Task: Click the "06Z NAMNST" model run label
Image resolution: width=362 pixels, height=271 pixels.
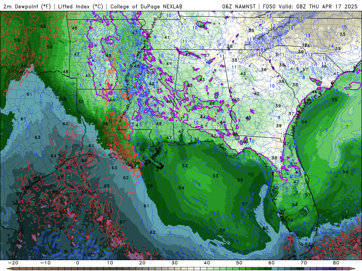Action: [240, 6]
